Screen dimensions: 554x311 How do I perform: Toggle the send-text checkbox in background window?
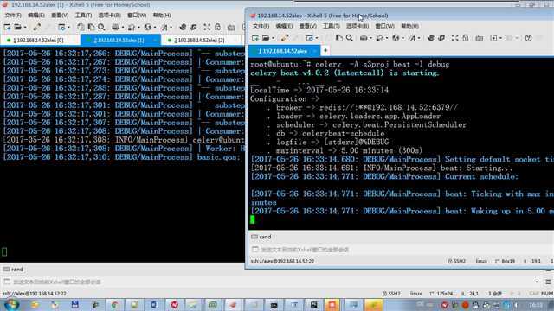pos(7,282)
